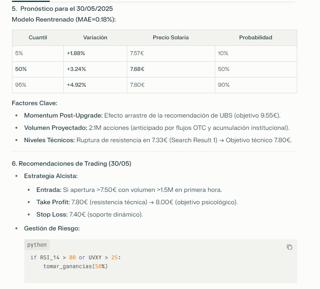
Task: Click the Gestión de Riesgo bullet
Action: point(52,229)
